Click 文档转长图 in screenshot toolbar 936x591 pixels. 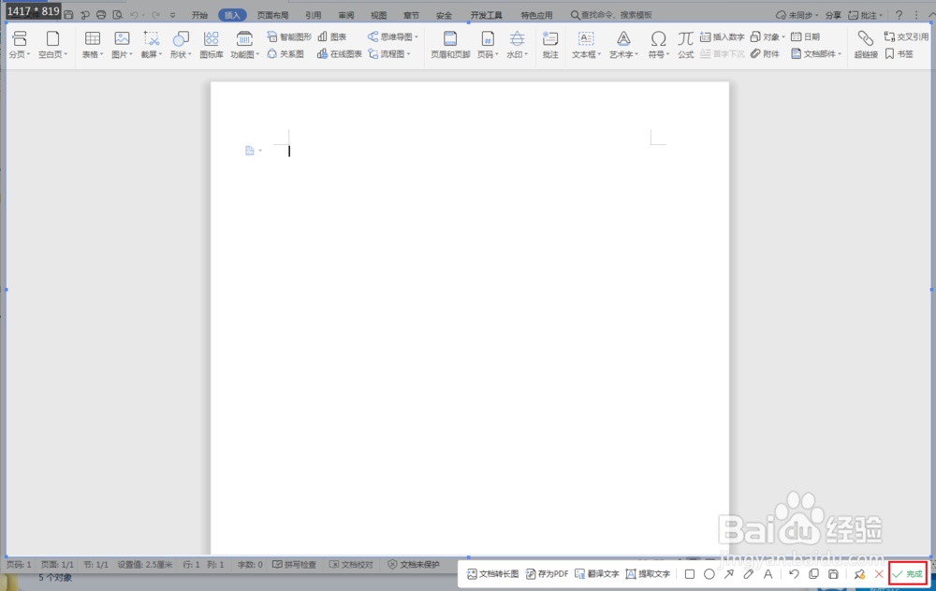[x=493, y=574]
